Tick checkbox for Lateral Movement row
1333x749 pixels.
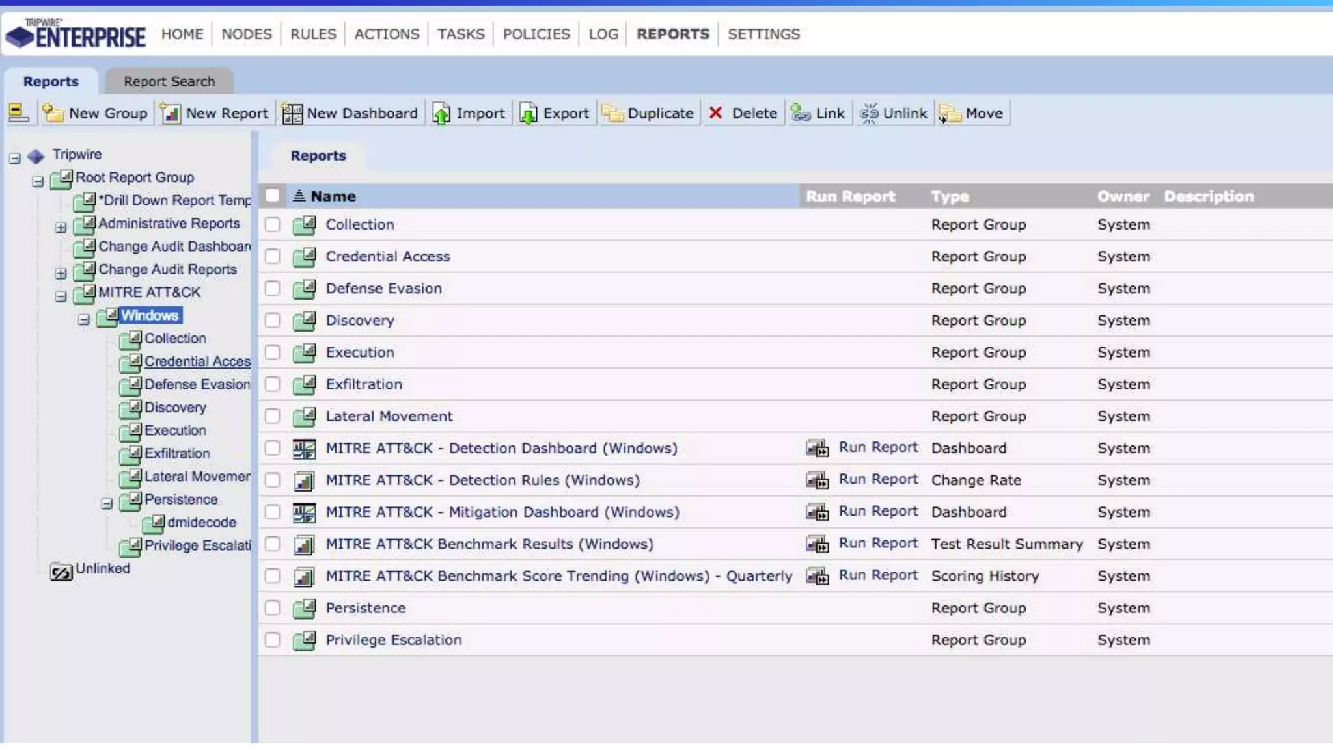point(272,416)
